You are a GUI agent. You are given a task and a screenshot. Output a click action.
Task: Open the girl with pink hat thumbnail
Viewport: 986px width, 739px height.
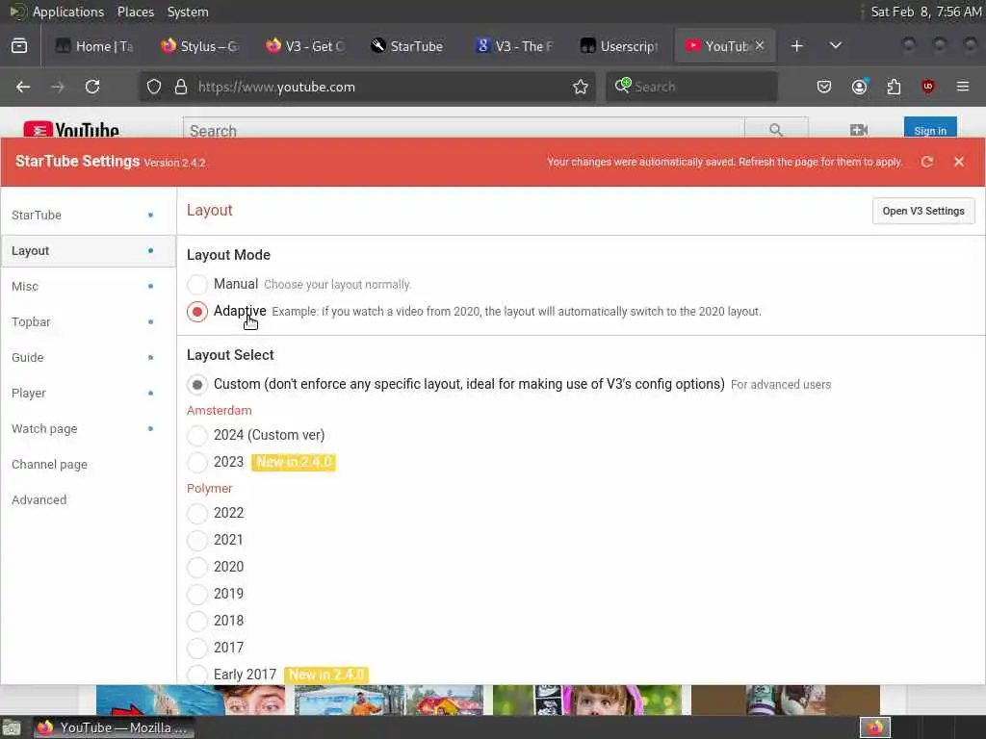point(587,701)
